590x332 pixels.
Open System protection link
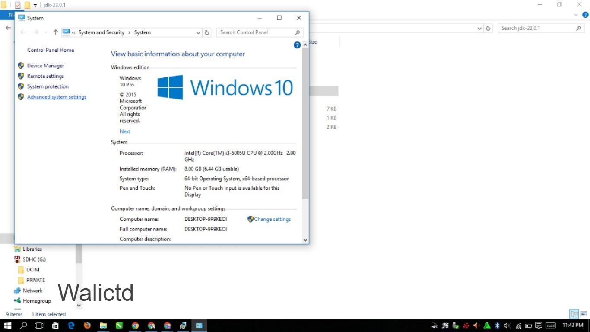(48, 86)
